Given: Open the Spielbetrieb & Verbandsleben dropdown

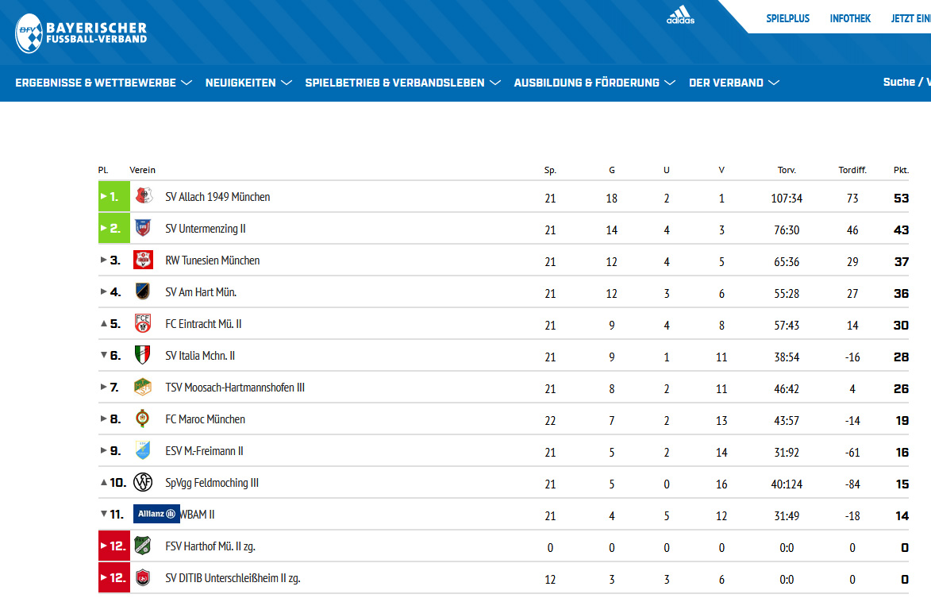Looking at the screenshot, I should [x=402, y=83].
